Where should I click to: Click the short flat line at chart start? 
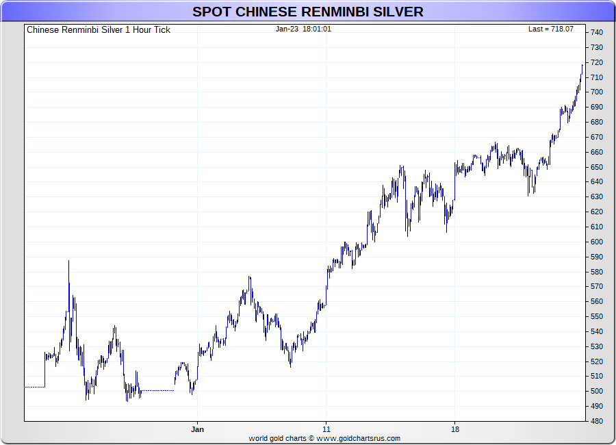(x=35, y=387)
